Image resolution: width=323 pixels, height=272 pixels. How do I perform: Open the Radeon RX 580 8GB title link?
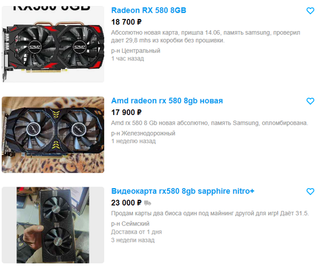pyautogui.click(x=149, y=10)
